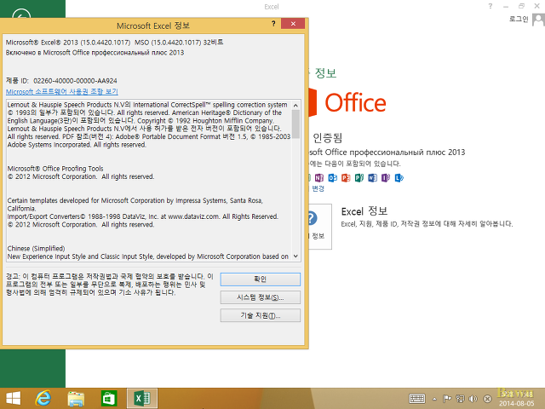
Task: Click product ID 02260-40000-00000-AA924 text
Action: coord(75,81)
